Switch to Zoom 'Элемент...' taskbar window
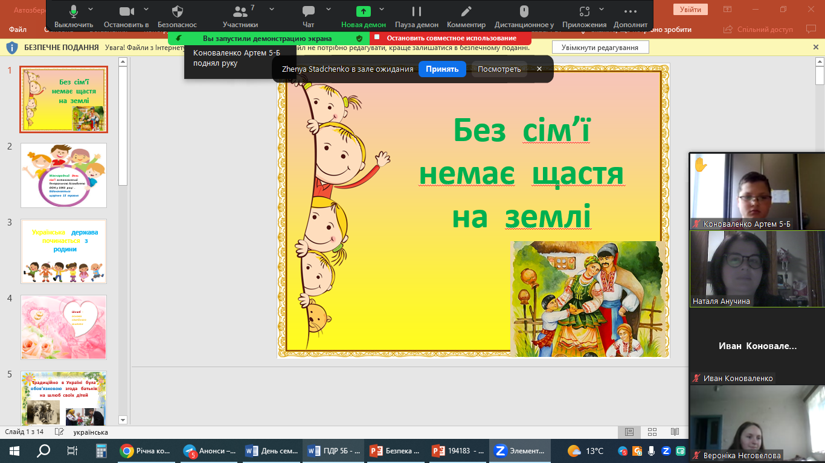Screen dimensions: 825x463 [x=519, y=450]
